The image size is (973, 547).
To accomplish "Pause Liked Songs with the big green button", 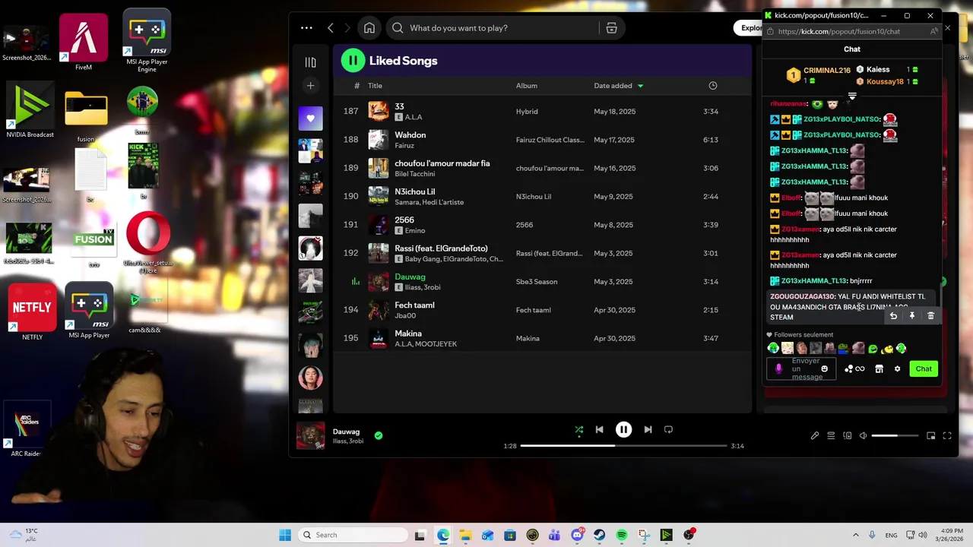I will click(353, 61).
